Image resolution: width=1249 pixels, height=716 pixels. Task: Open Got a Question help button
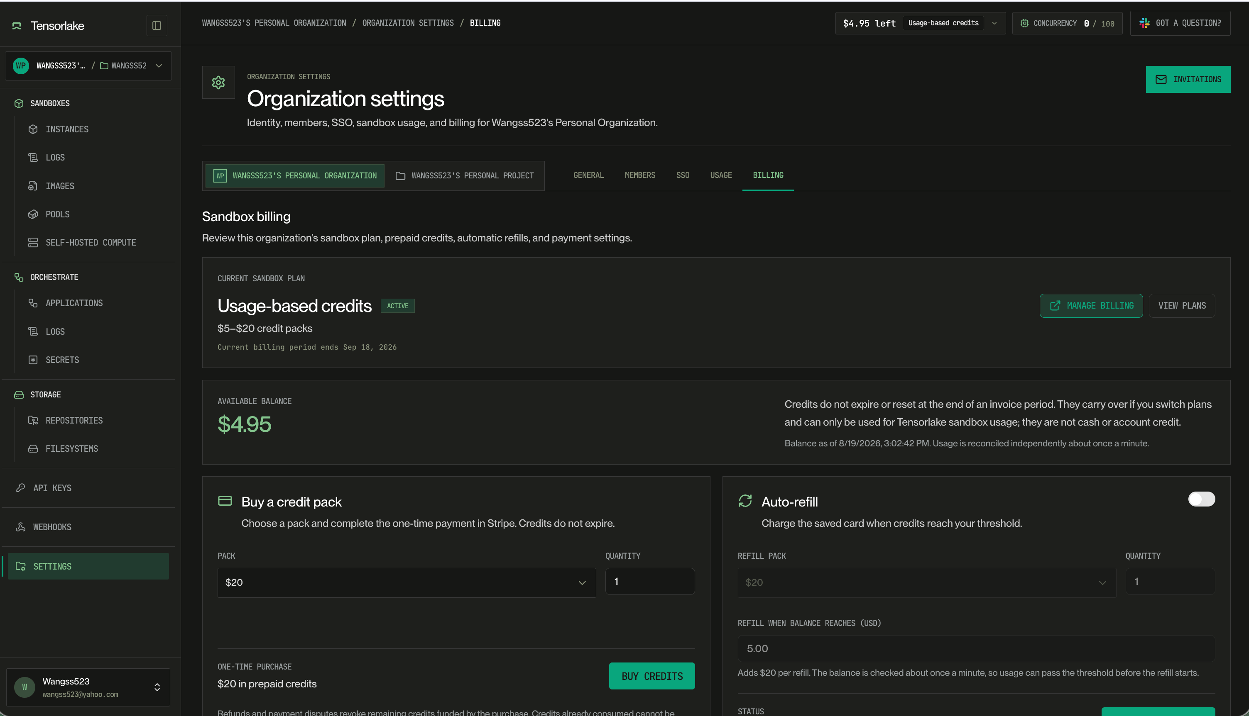[x=1180, y=23]
